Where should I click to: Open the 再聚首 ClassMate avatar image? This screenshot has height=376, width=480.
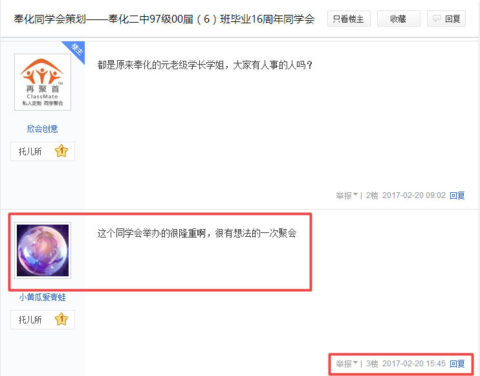point(43,82)
